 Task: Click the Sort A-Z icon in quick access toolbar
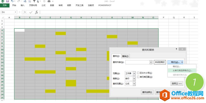pos(30,1)
